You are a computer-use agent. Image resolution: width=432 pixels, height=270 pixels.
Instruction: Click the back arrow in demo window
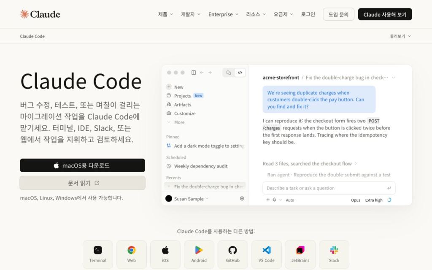click(x=202, y=73)
